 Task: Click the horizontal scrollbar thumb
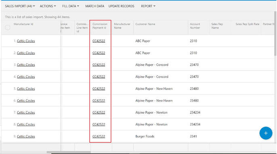point(69,152)
